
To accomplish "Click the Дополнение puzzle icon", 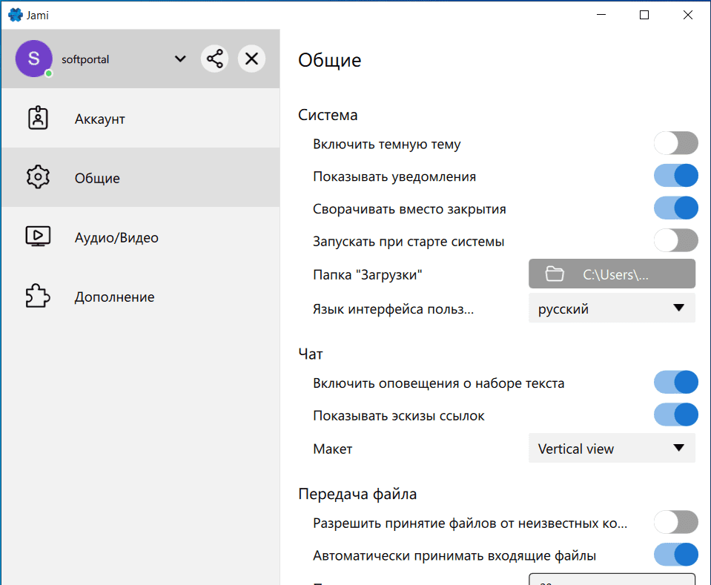I will 38,297.
